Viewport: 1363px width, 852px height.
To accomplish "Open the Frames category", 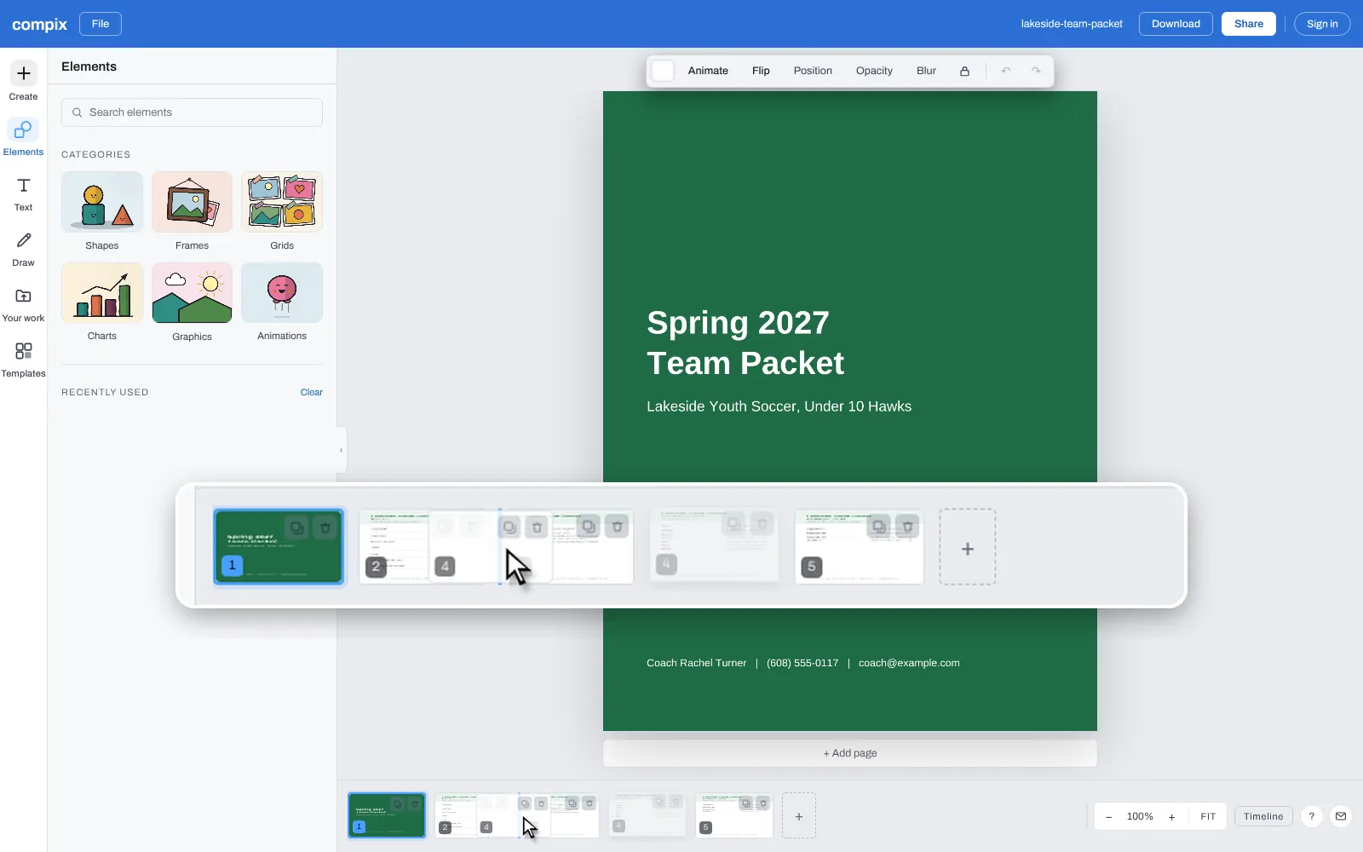I will click(x=192, y=211).
